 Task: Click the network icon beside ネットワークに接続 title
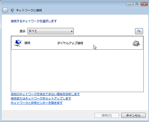point(12,10)
